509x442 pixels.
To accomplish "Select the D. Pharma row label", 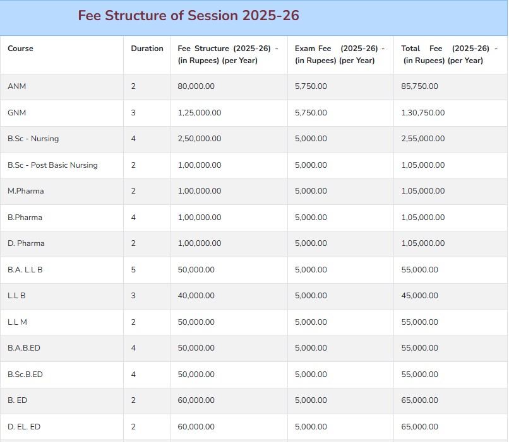I will [x=26, y=243].
